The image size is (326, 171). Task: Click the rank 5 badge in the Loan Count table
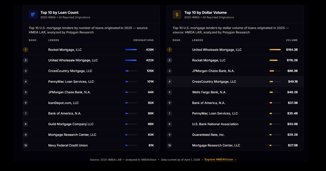[x=26, y=92]
